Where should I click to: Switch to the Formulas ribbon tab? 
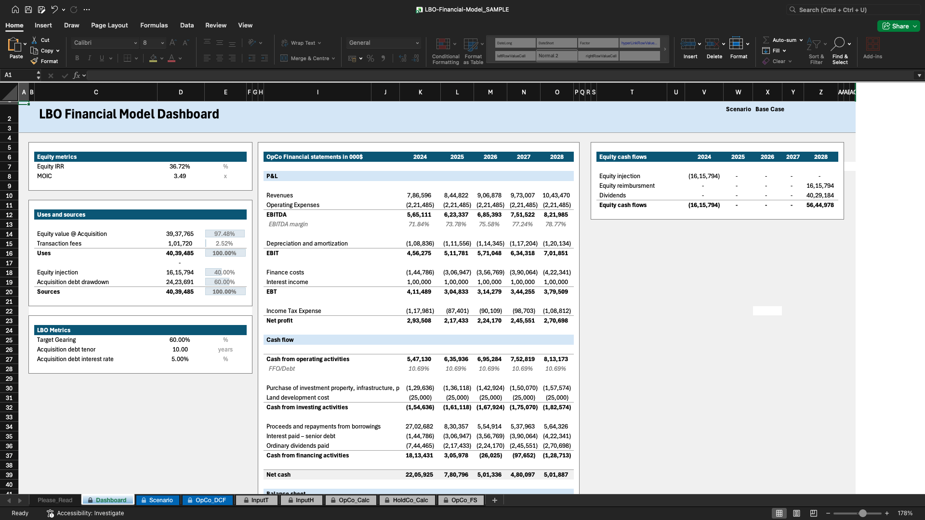click(x=154, y=25)
